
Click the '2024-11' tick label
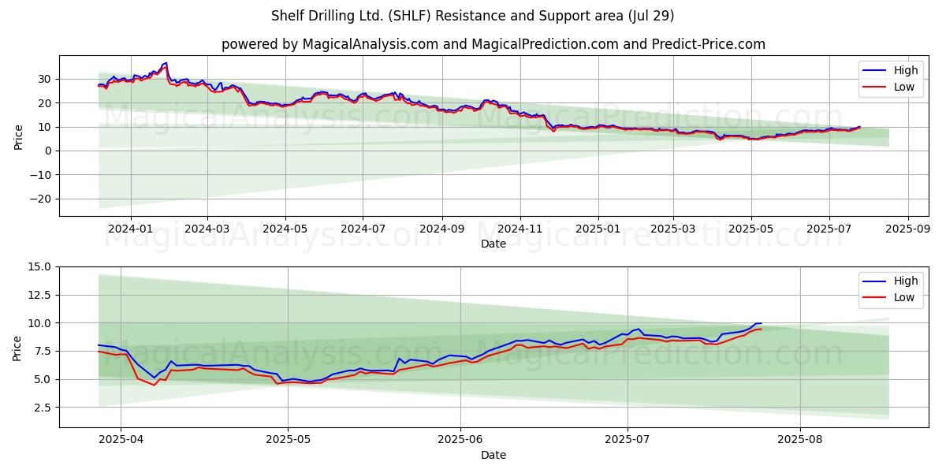click(x=520, y=229)
